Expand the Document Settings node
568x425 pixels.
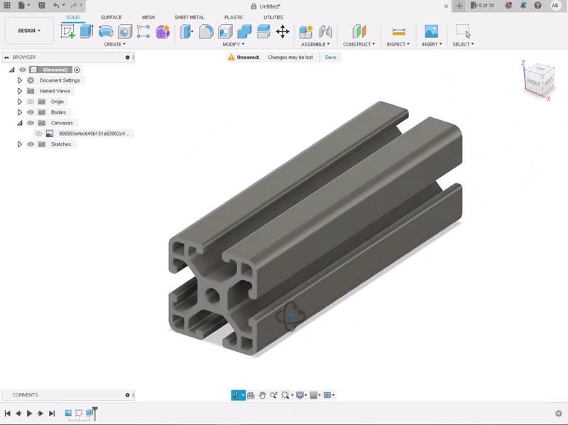click(x=19, y=80)
